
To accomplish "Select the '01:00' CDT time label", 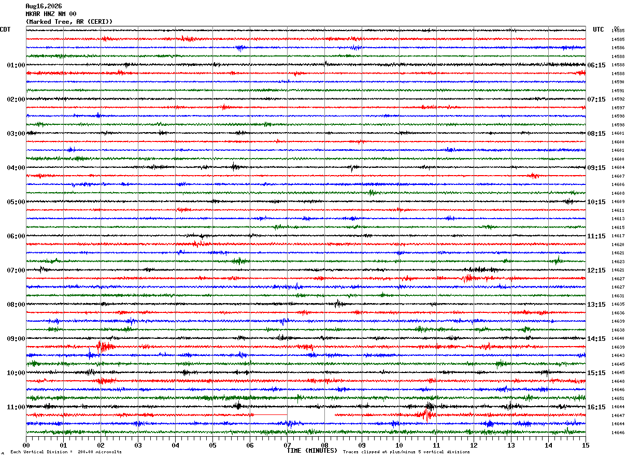I will coord(16,65).
